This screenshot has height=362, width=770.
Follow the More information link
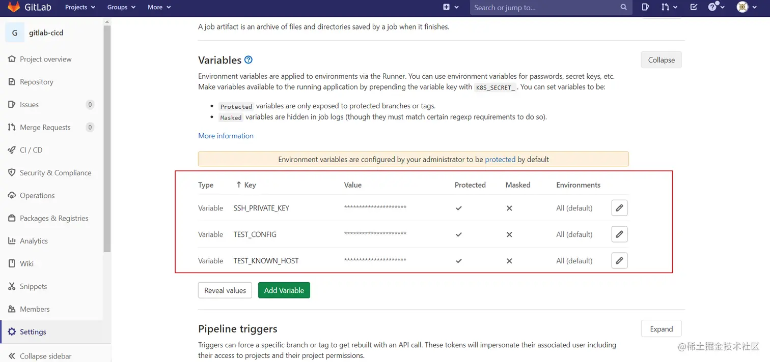tap(226, 136)
